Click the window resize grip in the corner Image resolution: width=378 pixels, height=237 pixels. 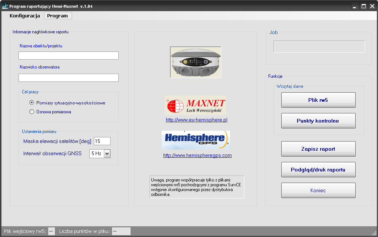coord(374,233)
